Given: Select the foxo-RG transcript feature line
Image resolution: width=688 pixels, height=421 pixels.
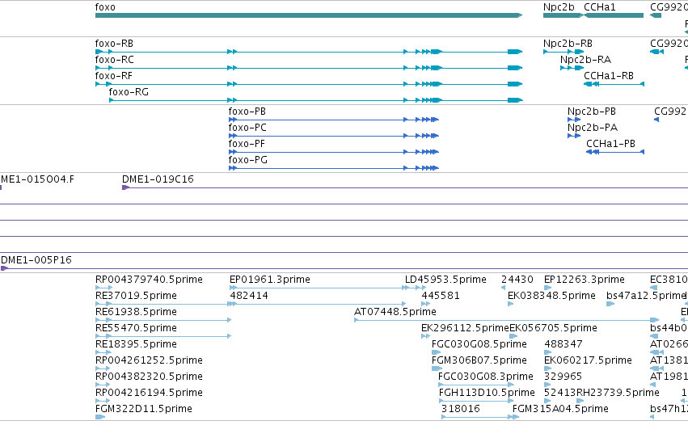Looking at the screenshot, I should point(315,100).
